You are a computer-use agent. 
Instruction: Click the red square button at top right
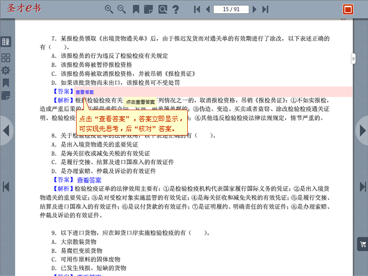[348, 9]
